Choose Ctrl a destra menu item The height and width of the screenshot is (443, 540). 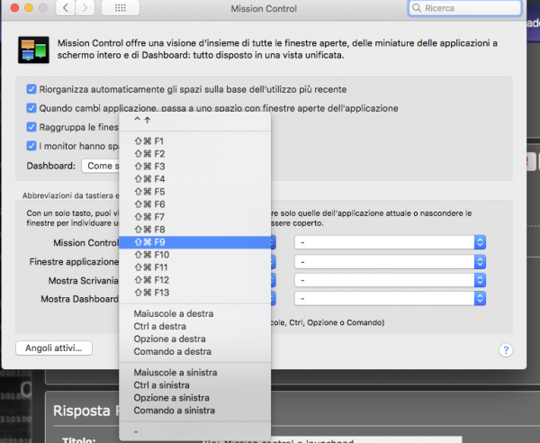(195, 326)
